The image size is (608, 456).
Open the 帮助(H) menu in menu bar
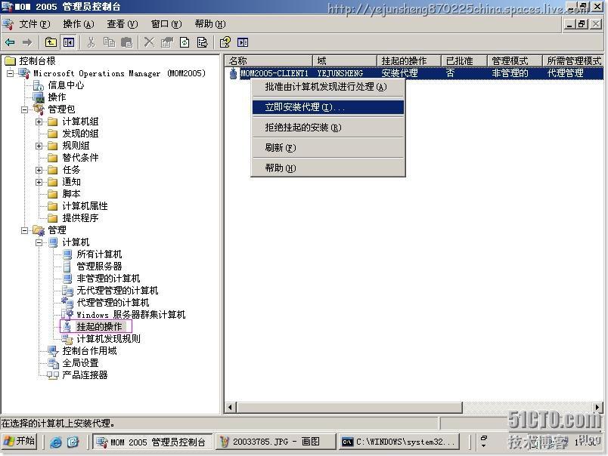pos(210,24)
